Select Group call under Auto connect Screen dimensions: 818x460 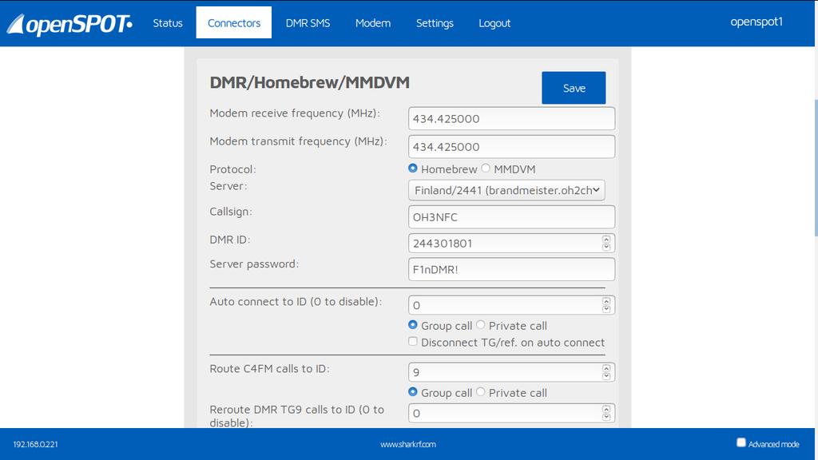click(413, 324)
